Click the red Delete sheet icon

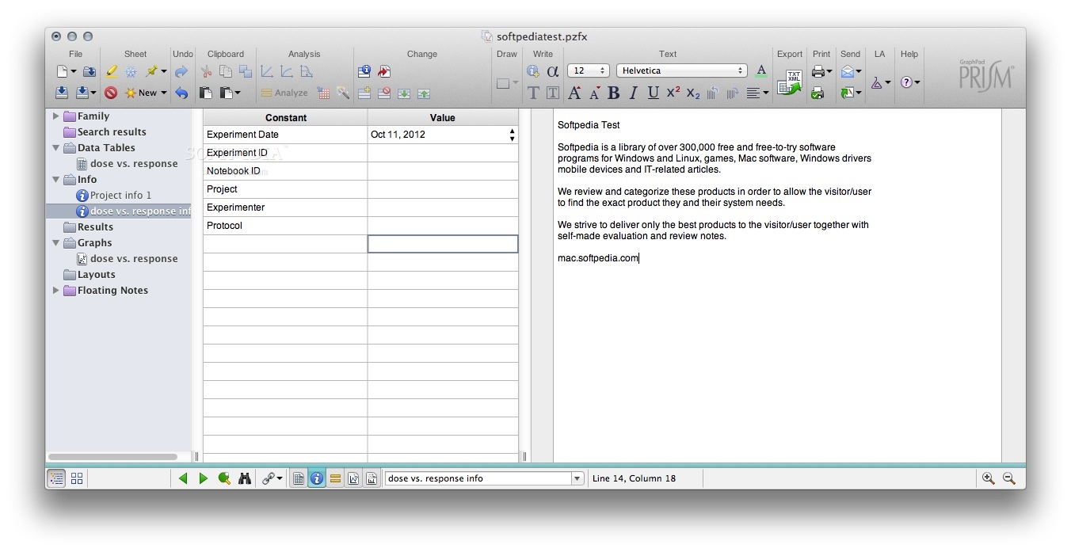(x=111, y=93)
